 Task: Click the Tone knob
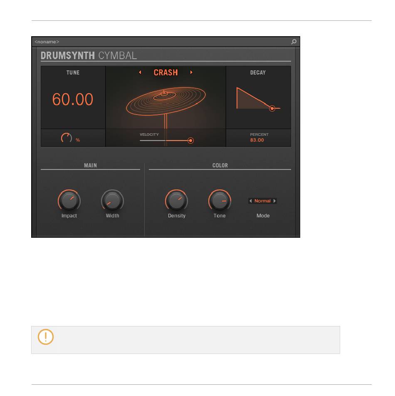[220, 201]
